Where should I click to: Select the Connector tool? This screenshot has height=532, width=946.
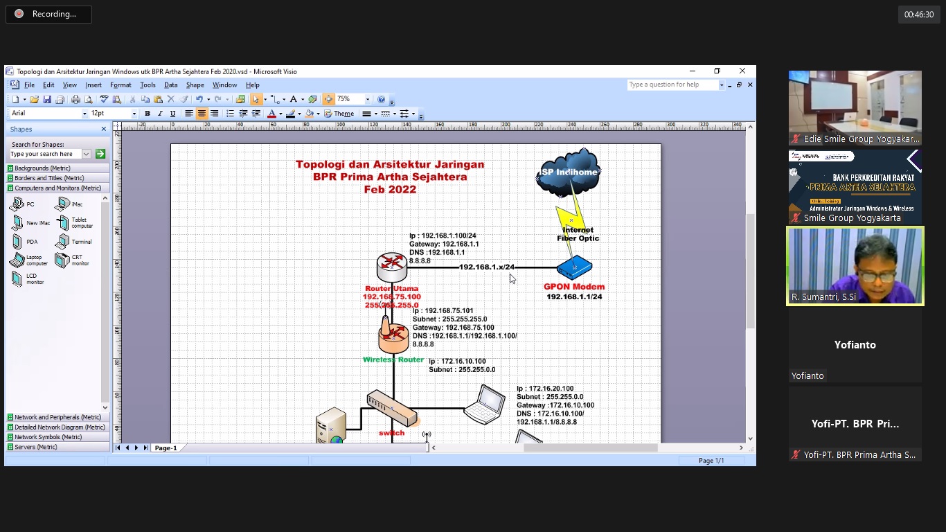(274, 100)
